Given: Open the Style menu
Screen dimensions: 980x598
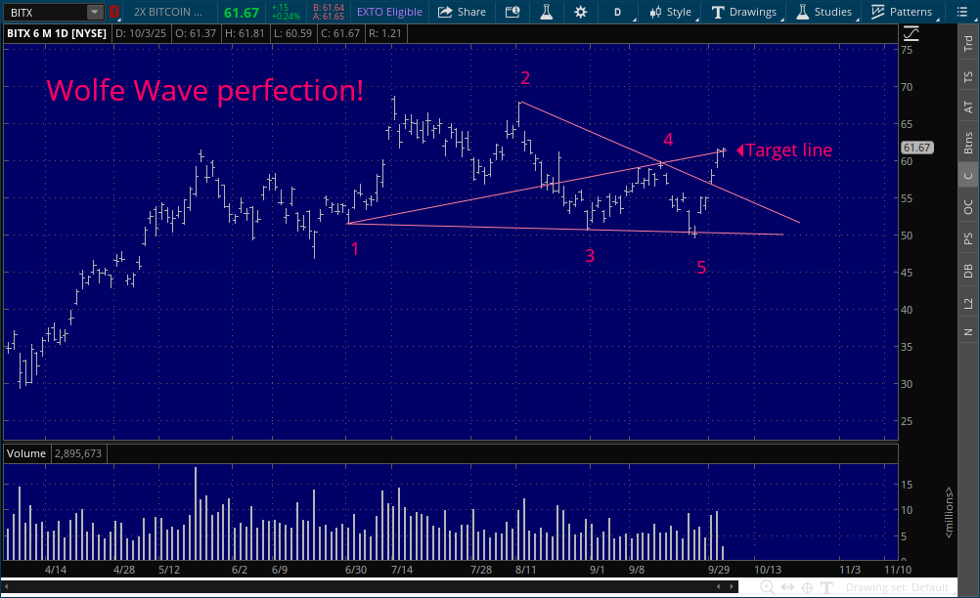Looking at the screenshot, I should [x=670, y=12].
